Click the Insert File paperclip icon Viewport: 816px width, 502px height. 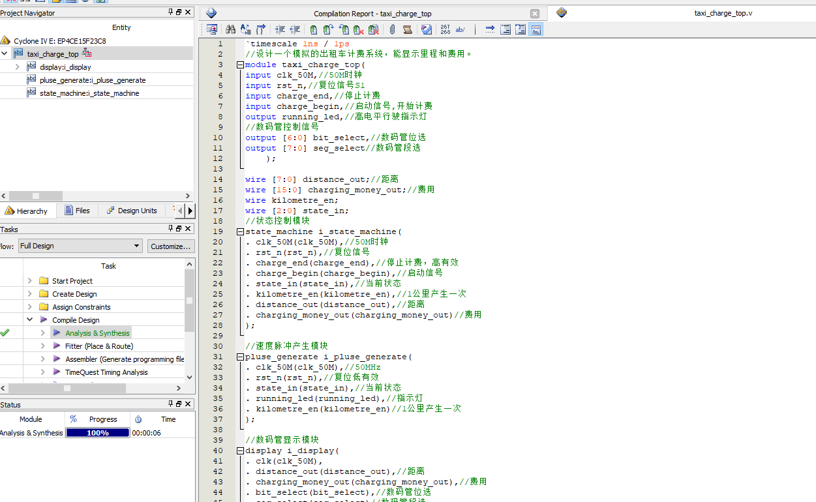click(x=392, y=29)
